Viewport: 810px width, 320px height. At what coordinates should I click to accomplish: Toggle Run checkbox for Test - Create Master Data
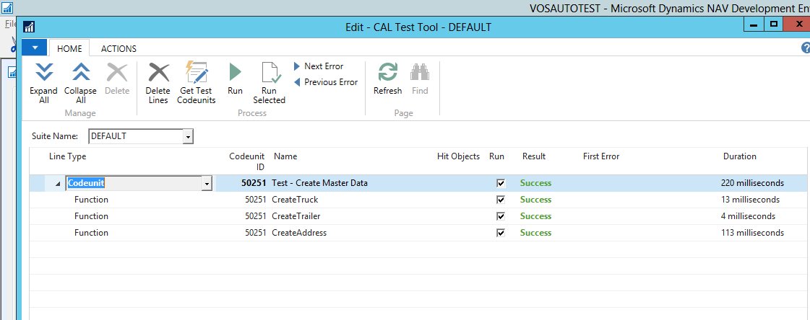(x=500, y=183)
